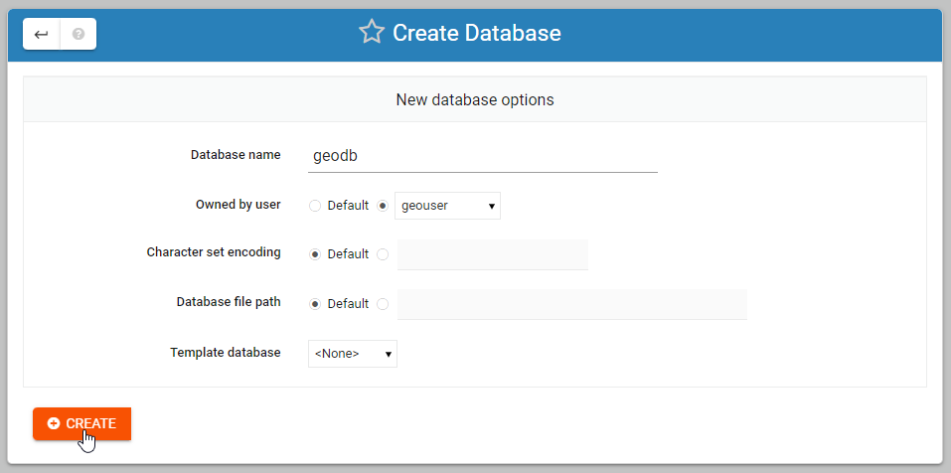The image size is (951, 473).
Task: Click the back arrow button
Action: [41, 34]
